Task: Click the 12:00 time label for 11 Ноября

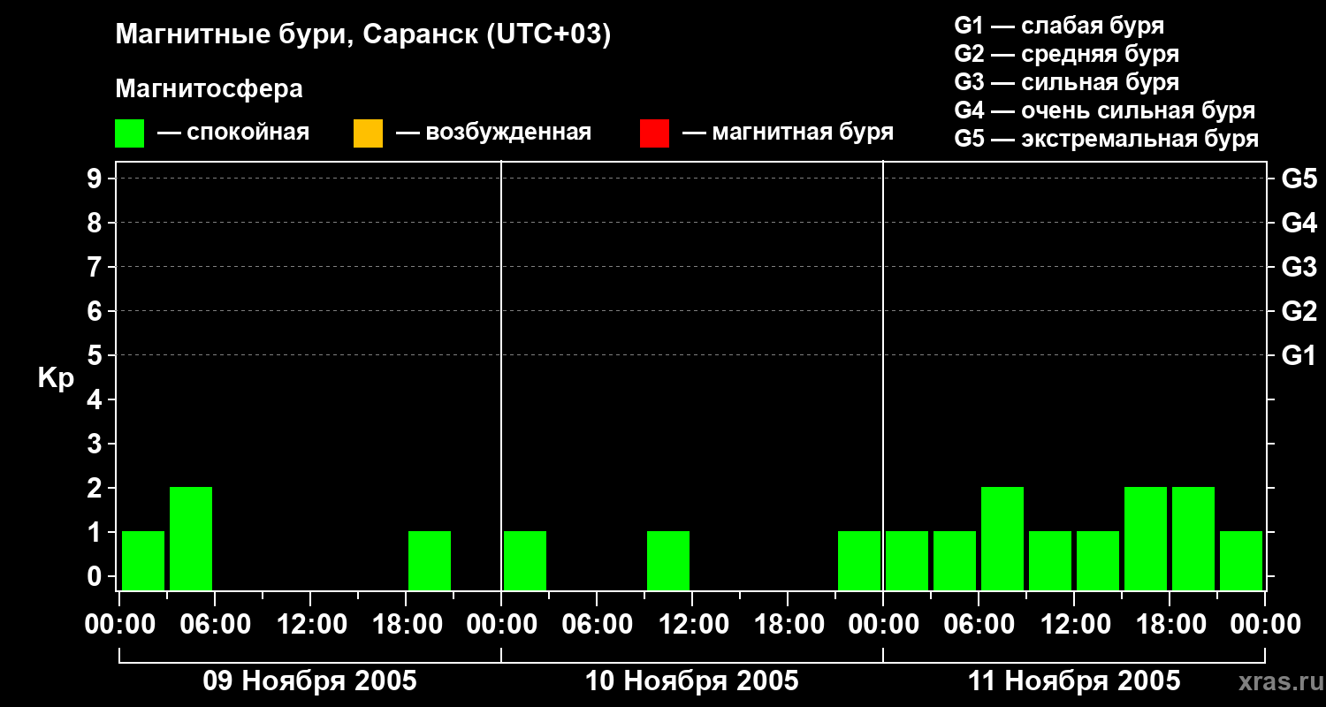Action: click(1074, 625)
